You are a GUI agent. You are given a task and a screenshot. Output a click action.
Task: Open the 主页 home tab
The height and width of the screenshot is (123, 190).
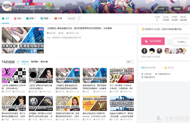tap(6, 18)
